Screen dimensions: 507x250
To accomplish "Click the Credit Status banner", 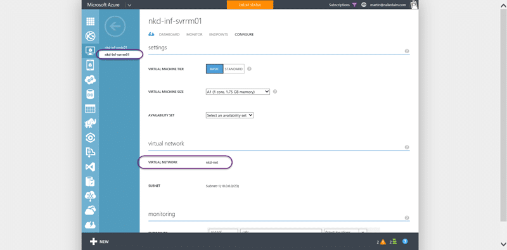I will pos(250,5).
